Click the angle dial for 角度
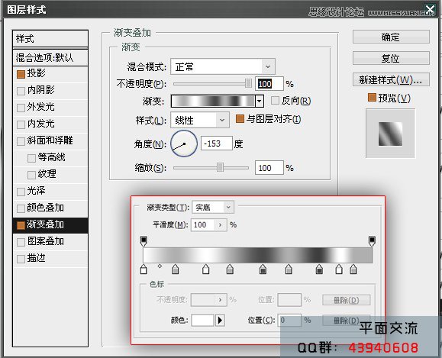 pos(184,144)
